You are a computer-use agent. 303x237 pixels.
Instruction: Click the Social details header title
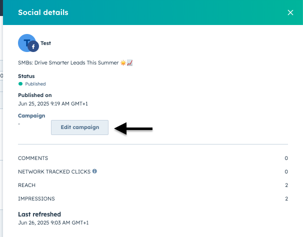[x=43, y=12]
